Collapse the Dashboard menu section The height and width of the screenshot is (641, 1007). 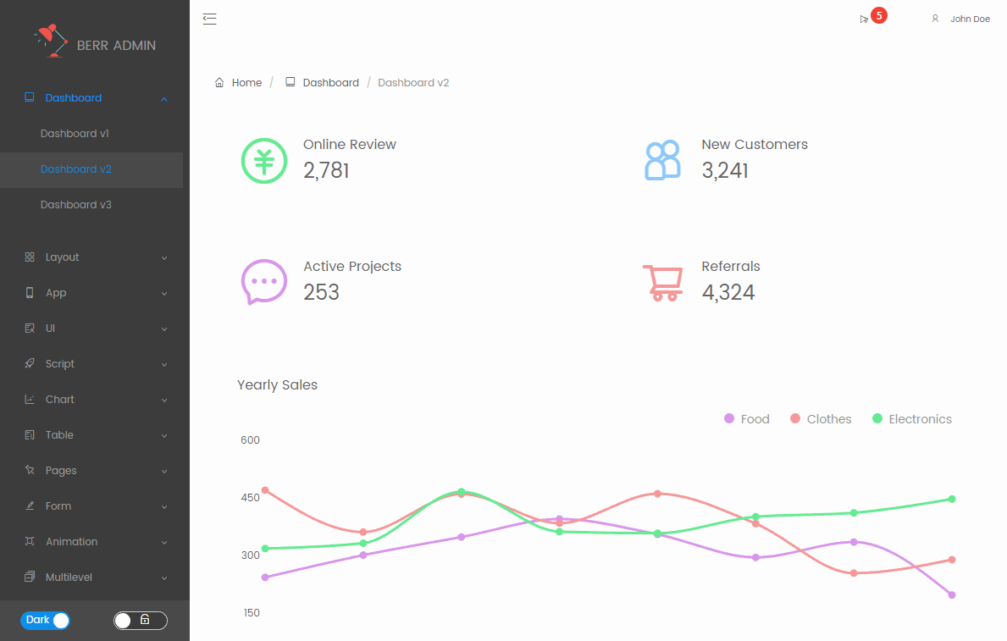(73, 97)
